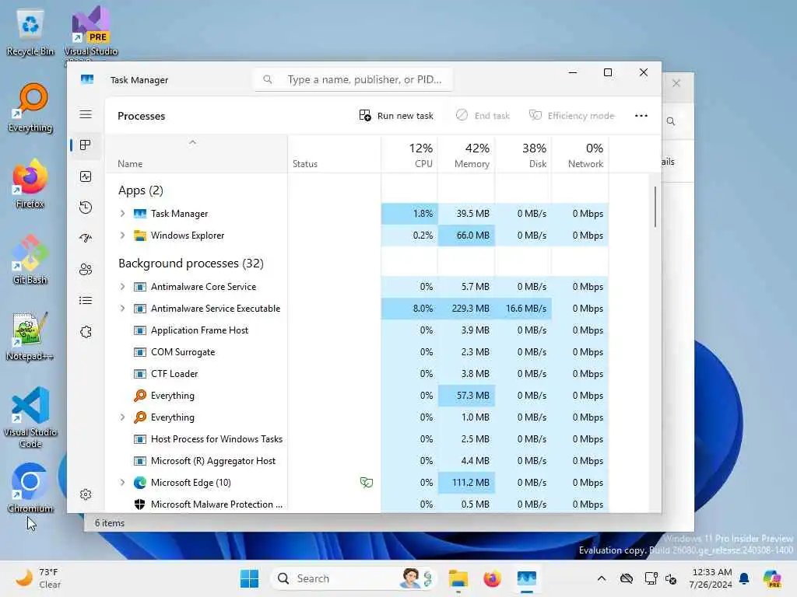Open Services puzzle icon in sidebar
This screenshot has height=597, width=797.
click(86, 332)
